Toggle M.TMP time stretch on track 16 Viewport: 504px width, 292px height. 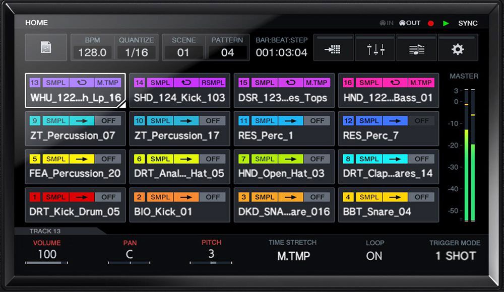421,83
